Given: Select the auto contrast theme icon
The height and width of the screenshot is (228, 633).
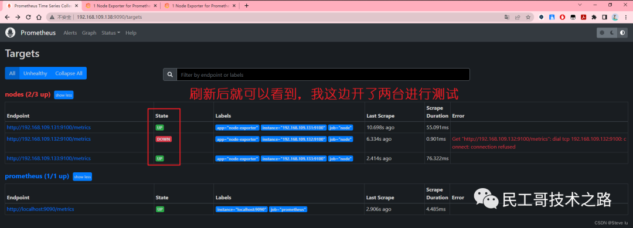Looking at the screenshot, I should coord(622,33).
